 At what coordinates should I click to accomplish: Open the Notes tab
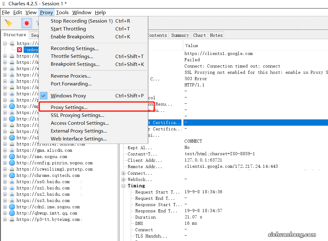coord(216,35)
